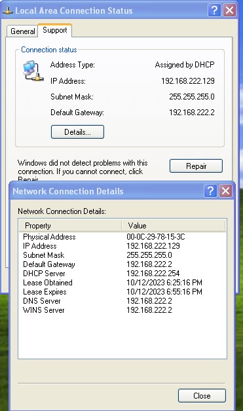Image resolution: width=243 pixels, height=411 pixels.
Task: Select the Physical Address row
Action: 122,237
